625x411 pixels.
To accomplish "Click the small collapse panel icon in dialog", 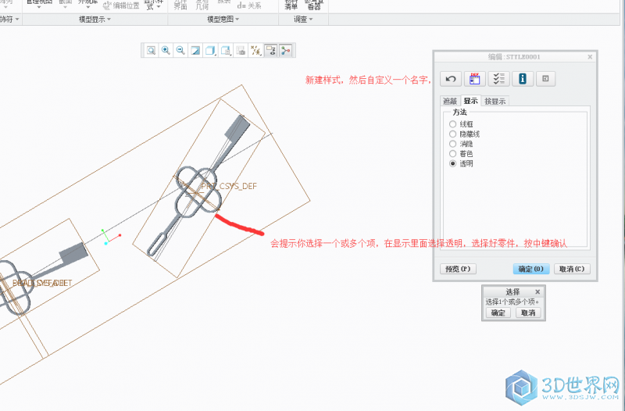I will tap(545, 79).
